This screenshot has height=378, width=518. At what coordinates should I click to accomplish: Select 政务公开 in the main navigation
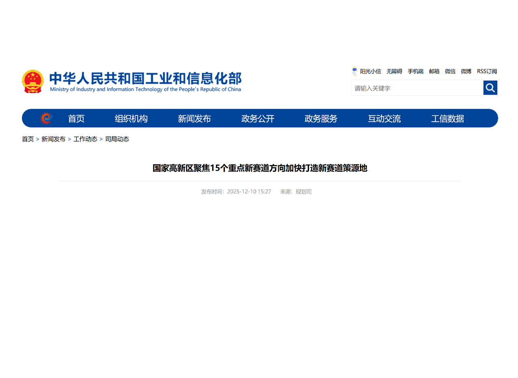(258, 119)
